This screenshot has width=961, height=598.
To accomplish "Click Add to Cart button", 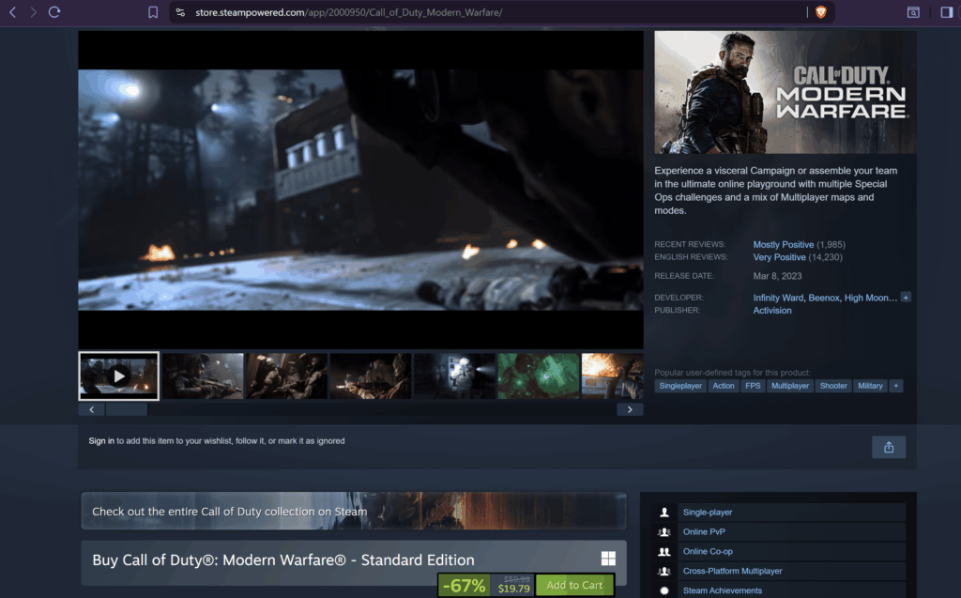I will (574, 585).
